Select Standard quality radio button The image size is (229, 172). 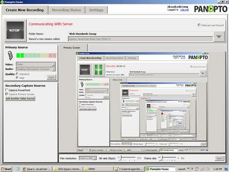pos(17,74)
